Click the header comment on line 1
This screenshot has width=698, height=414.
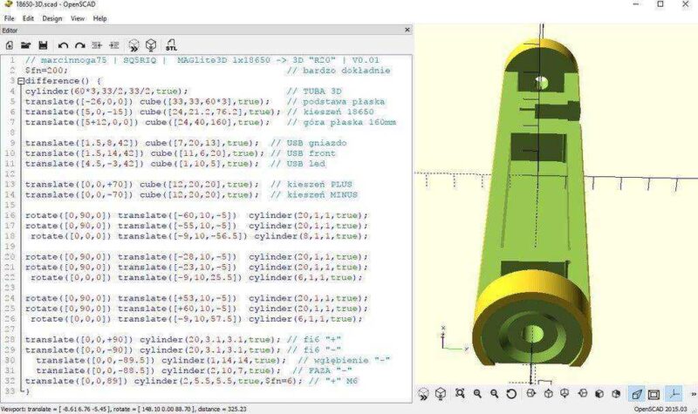click(202, 60)
